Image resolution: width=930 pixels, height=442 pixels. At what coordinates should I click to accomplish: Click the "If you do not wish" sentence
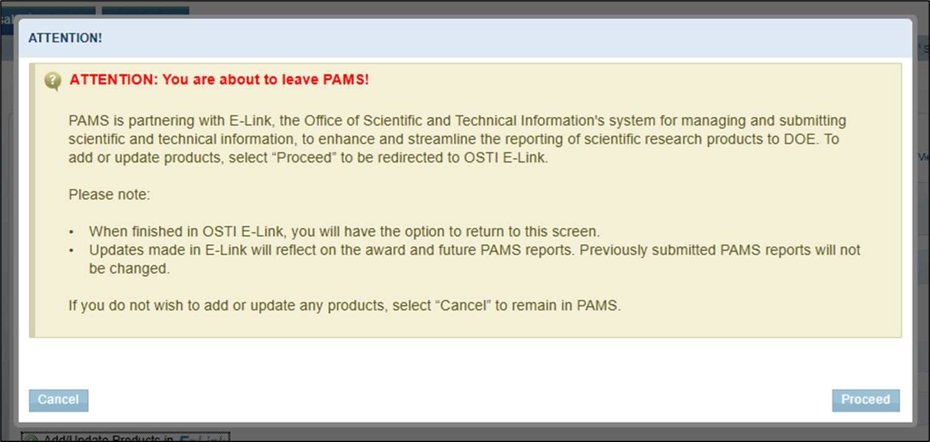344,305
